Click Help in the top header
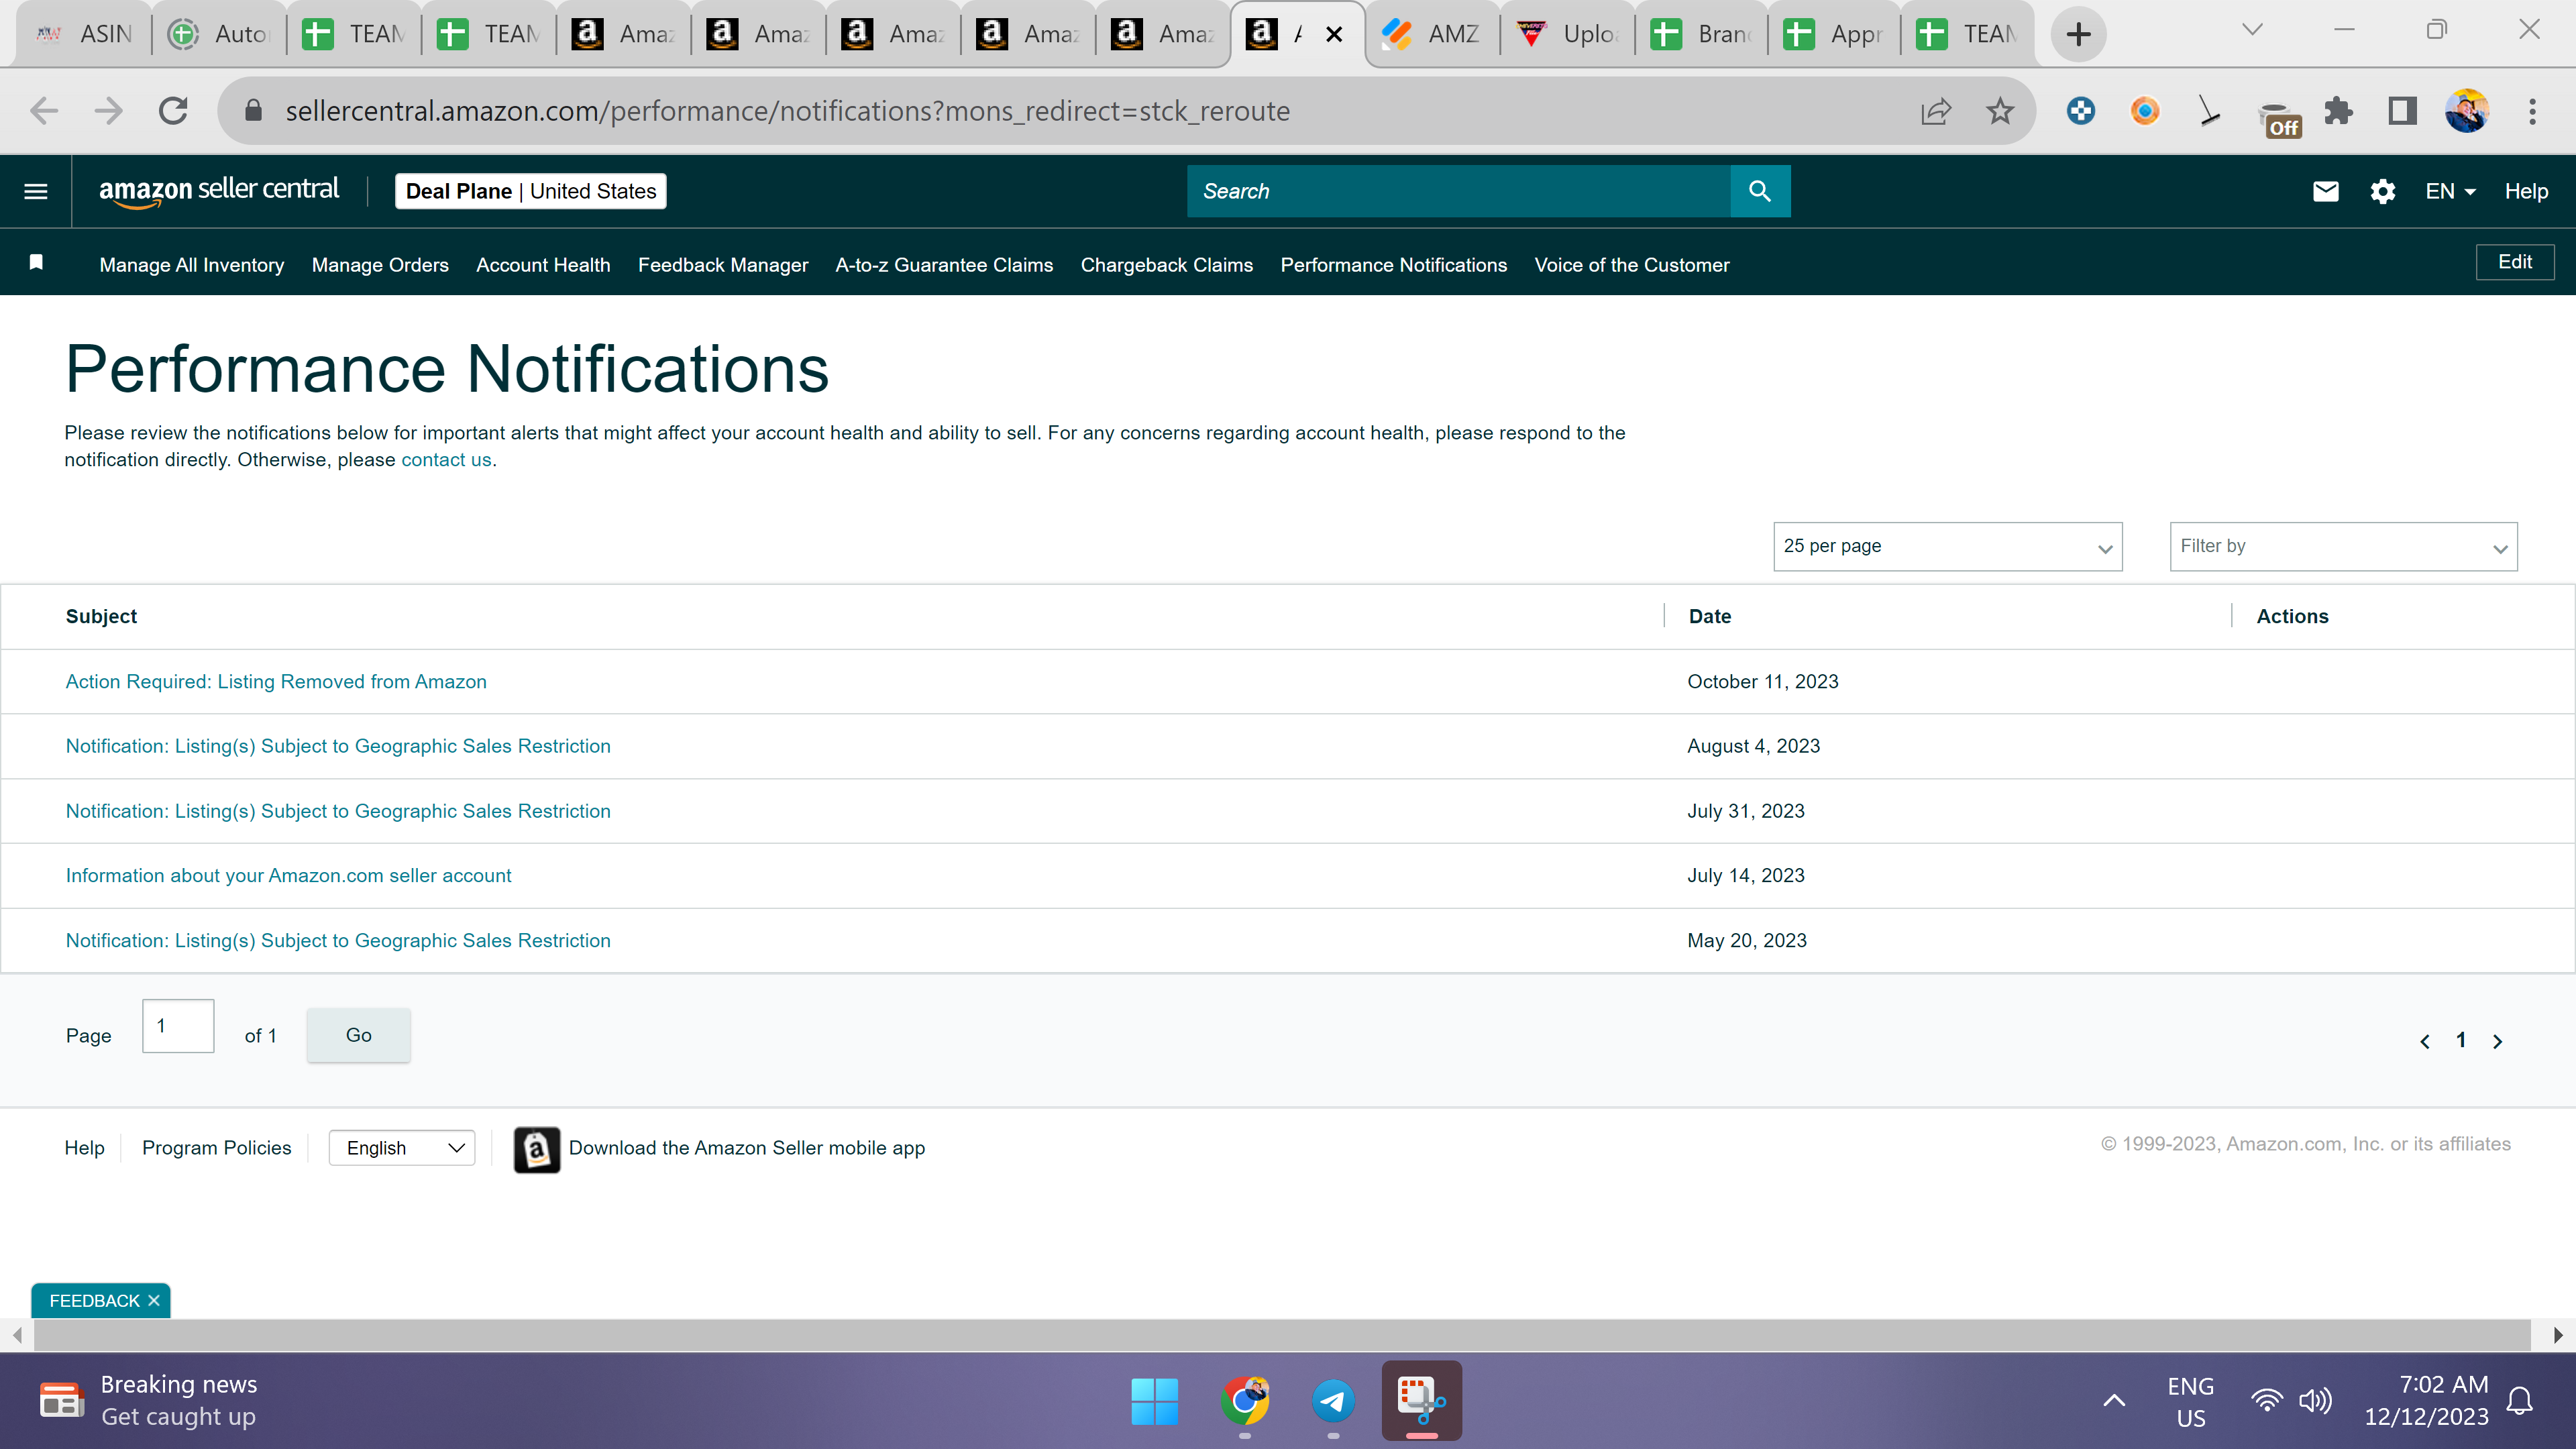 (2526, 191)
